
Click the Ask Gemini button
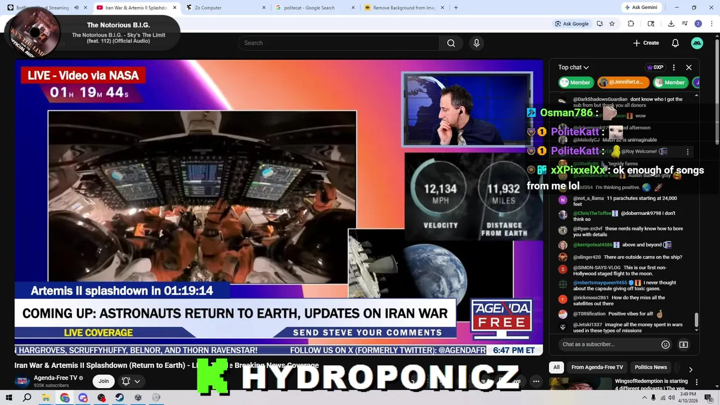[640, 7]
